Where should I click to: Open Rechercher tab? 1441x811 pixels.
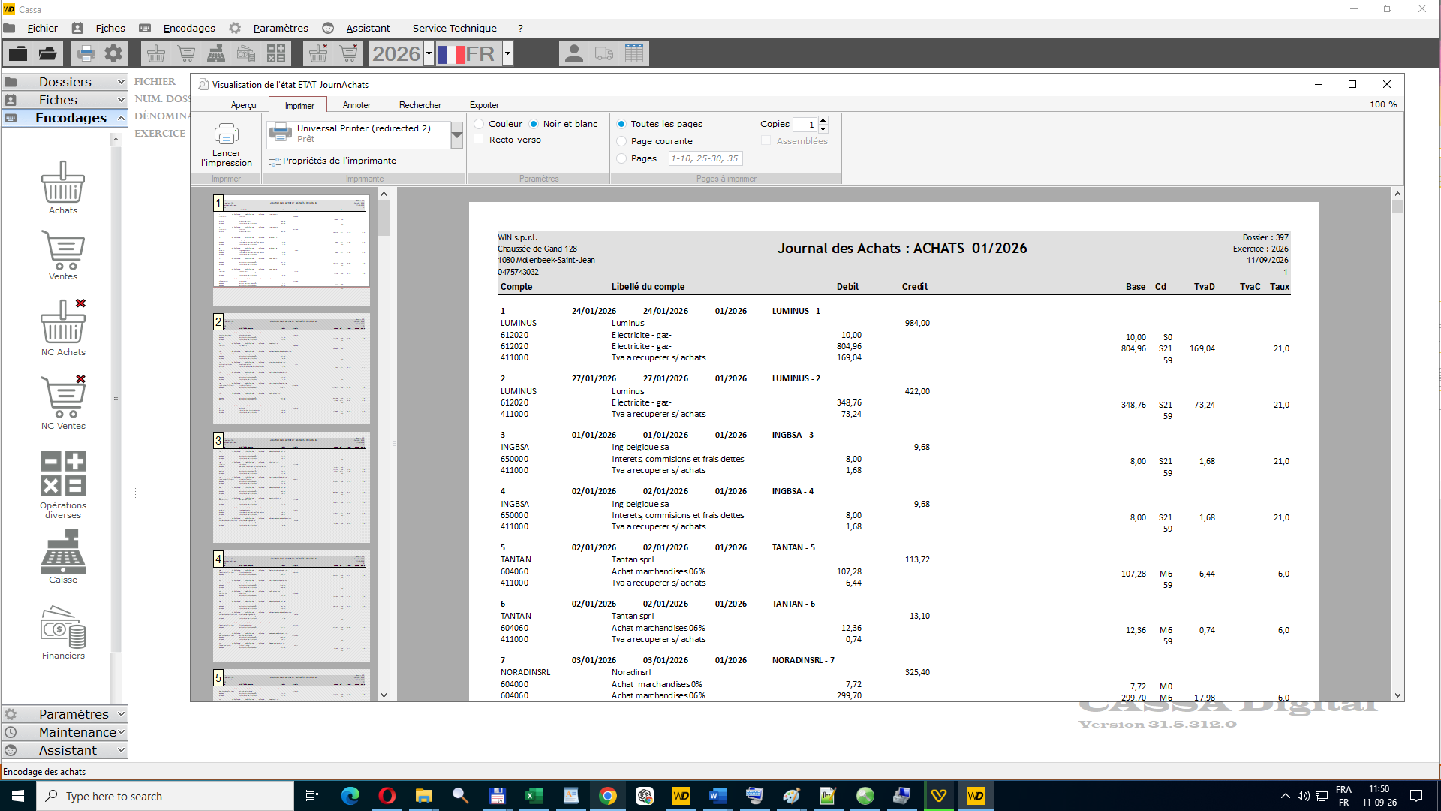(420, 105)
